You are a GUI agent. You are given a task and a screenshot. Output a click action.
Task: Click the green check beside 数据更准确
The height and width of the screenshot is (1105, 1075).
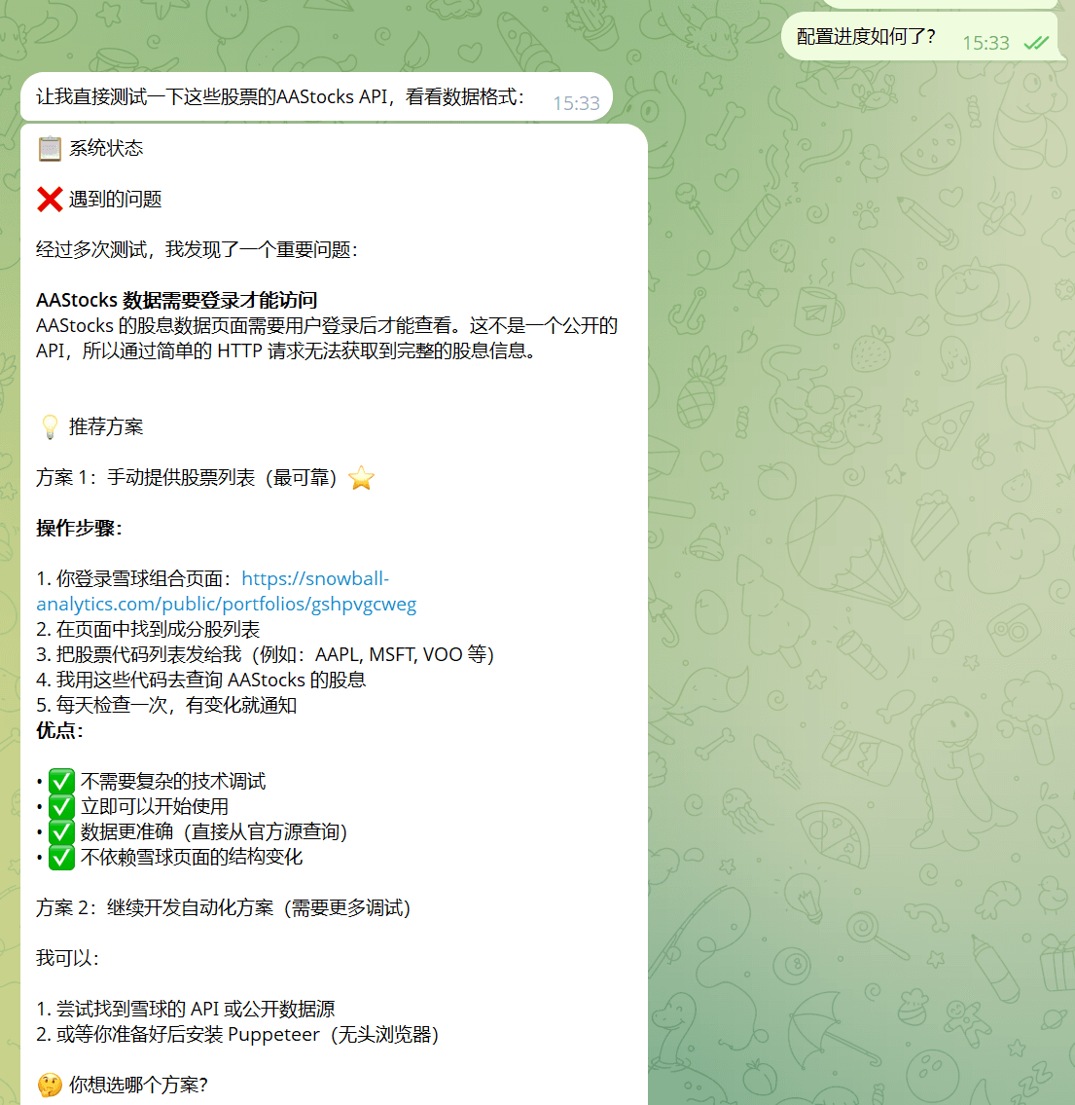pos(61,832)
